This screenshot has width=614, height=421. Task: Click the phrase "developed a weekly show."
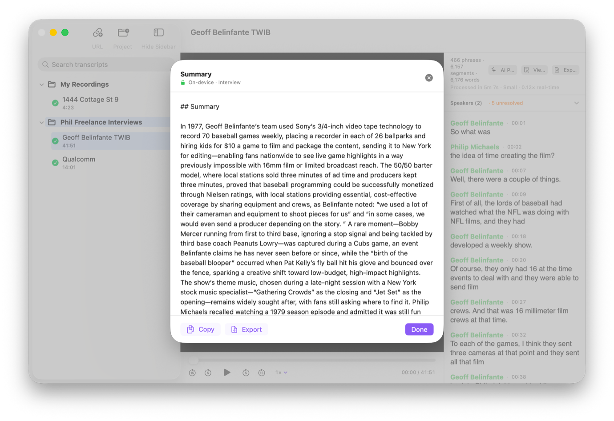(x=491, y=245)
